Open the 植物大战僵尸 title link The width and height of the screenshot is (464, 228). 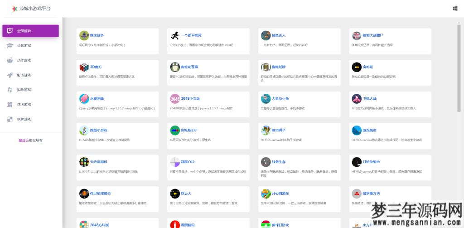(x=373, y=35)
